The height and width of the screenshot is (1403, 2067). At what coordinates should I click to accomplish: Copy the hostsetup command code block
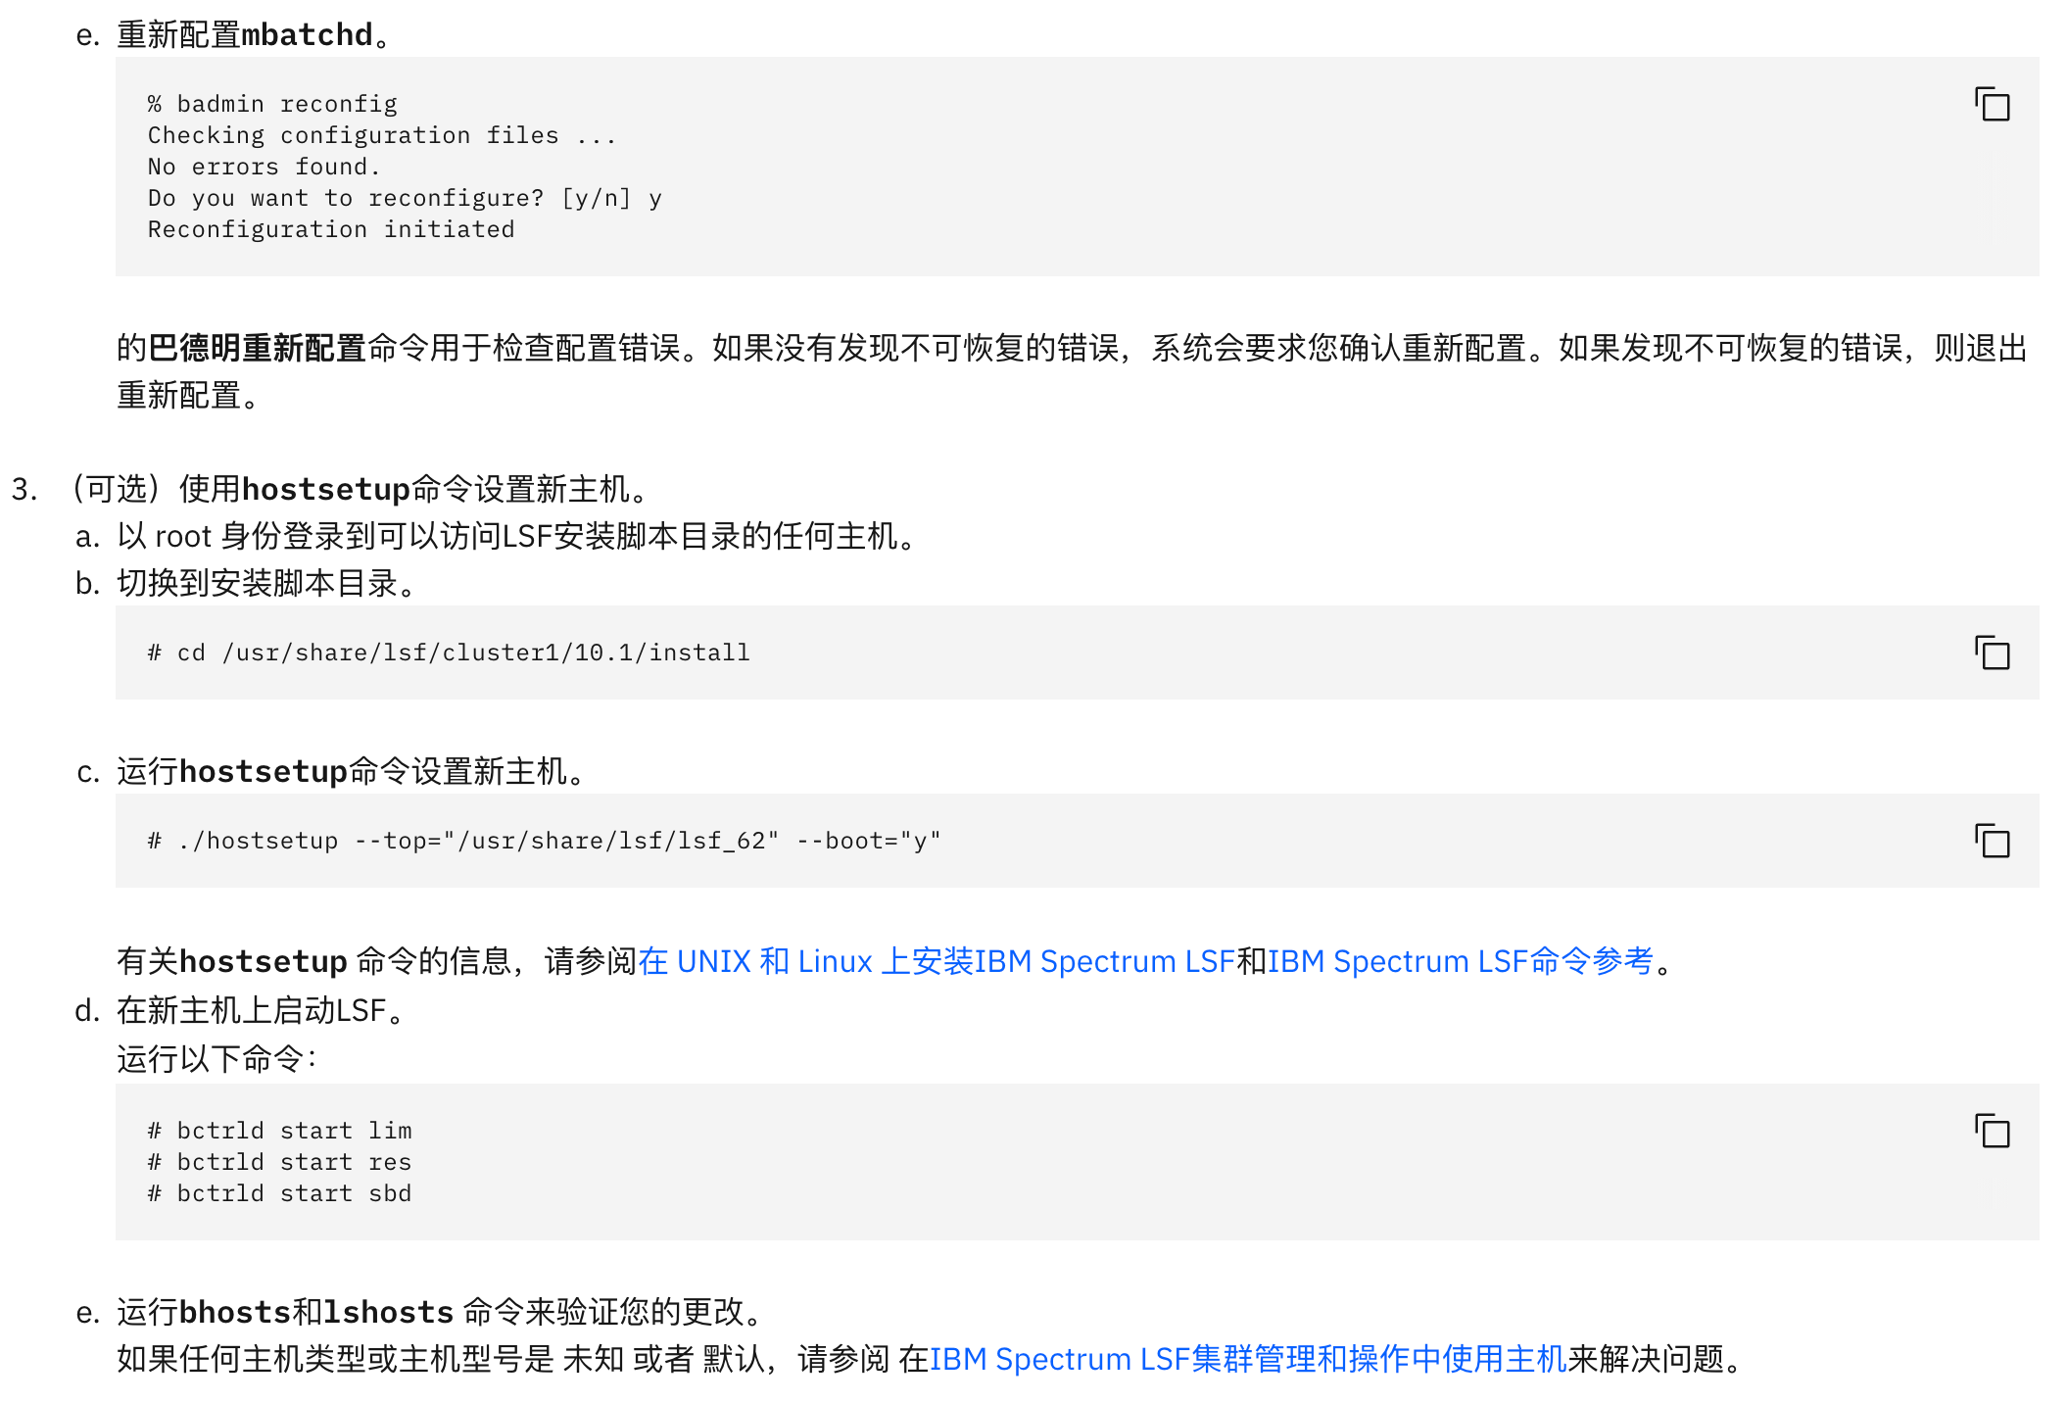(1992, 842)
